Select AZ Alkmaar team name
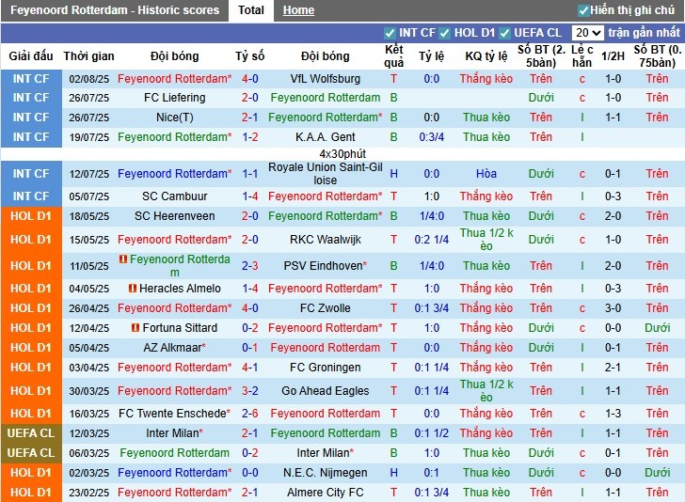This screenshot has height=502, width=685. 174,348
